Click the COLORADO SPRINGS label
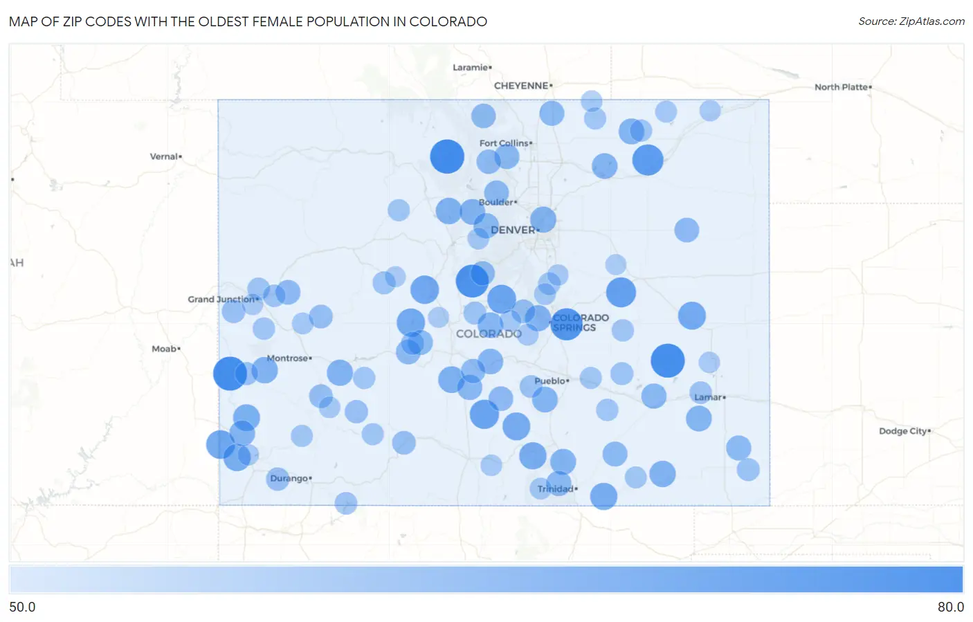The height and width of the screenshot is (622, 973). coord(581,322)
